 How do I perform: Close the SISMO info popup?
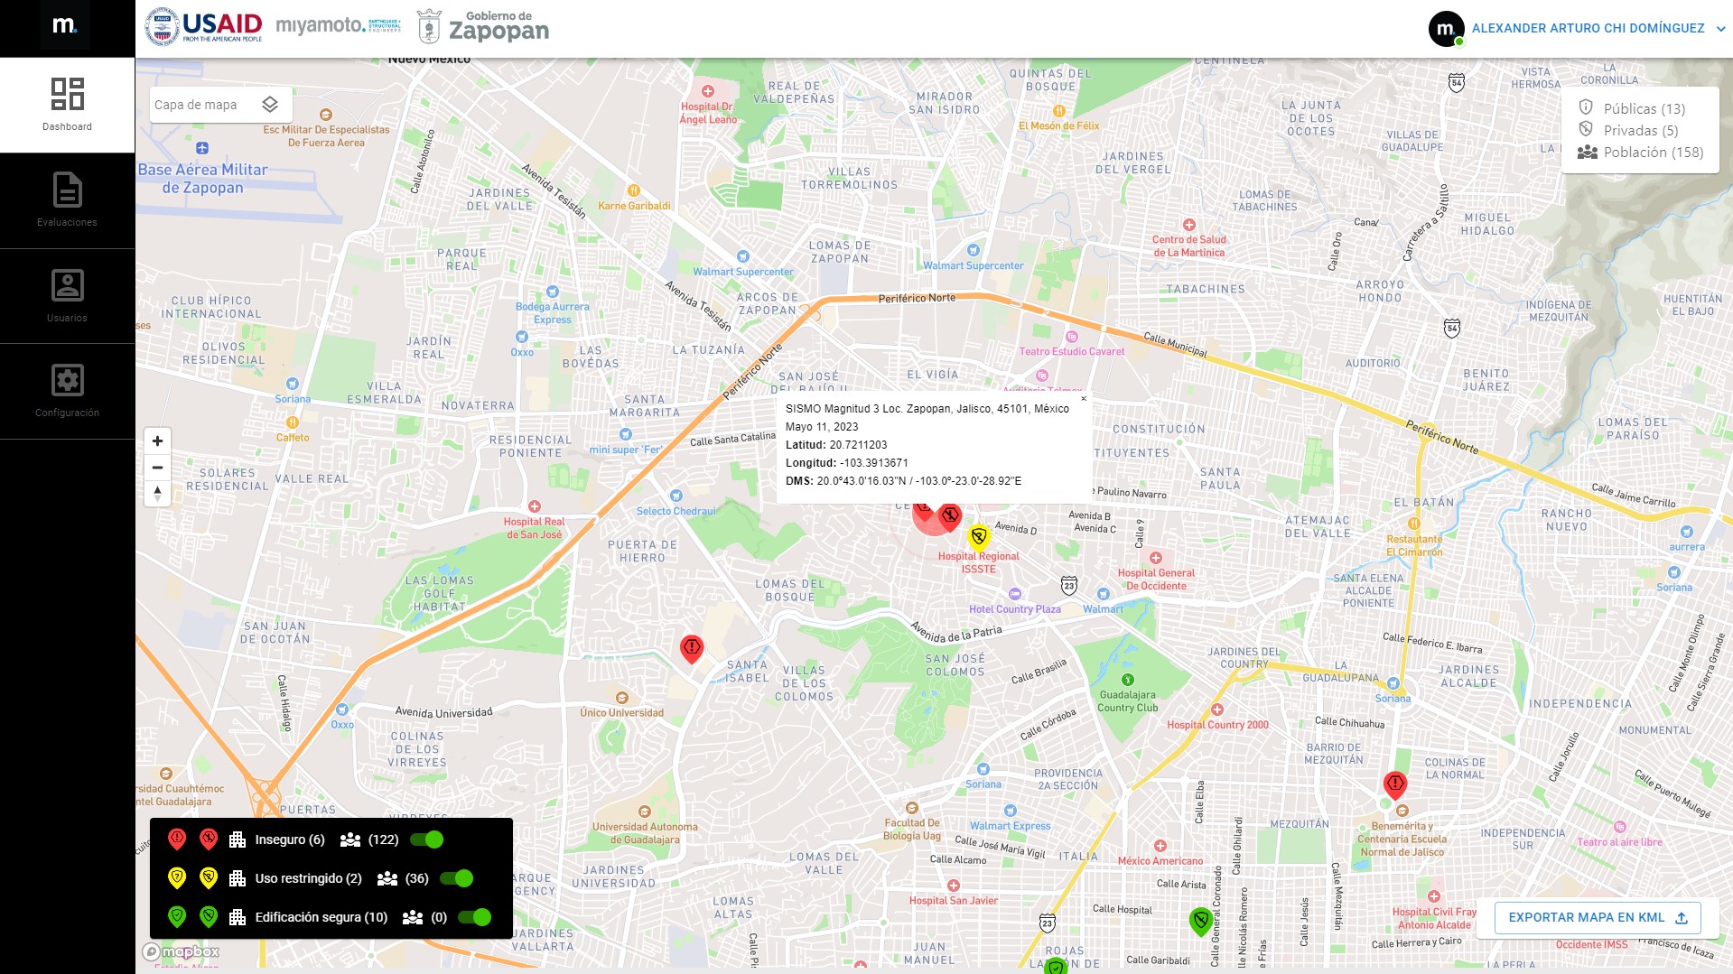click(1084, 398)
